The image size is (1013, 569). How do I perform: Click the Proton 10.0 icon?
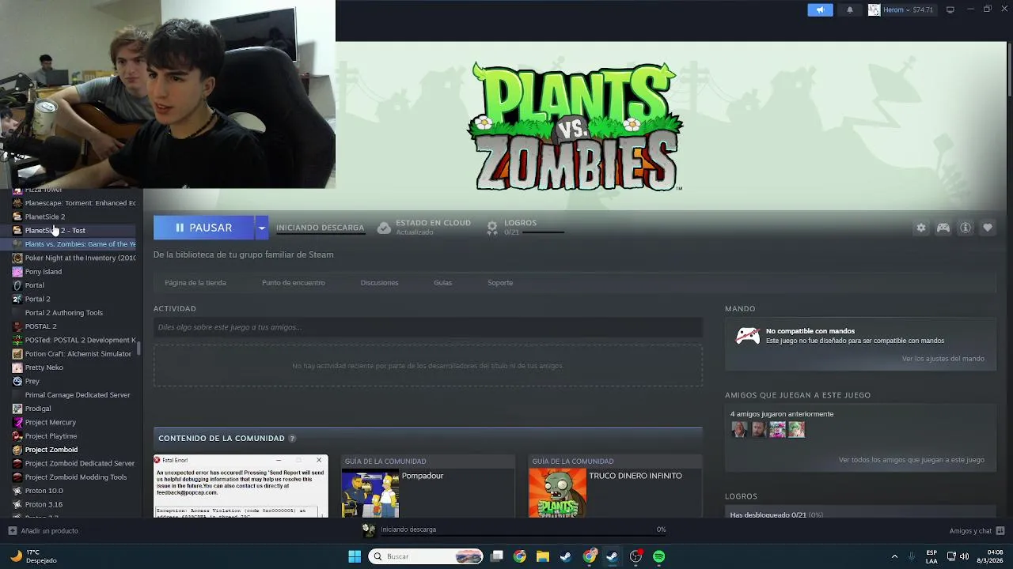(17, 491)
